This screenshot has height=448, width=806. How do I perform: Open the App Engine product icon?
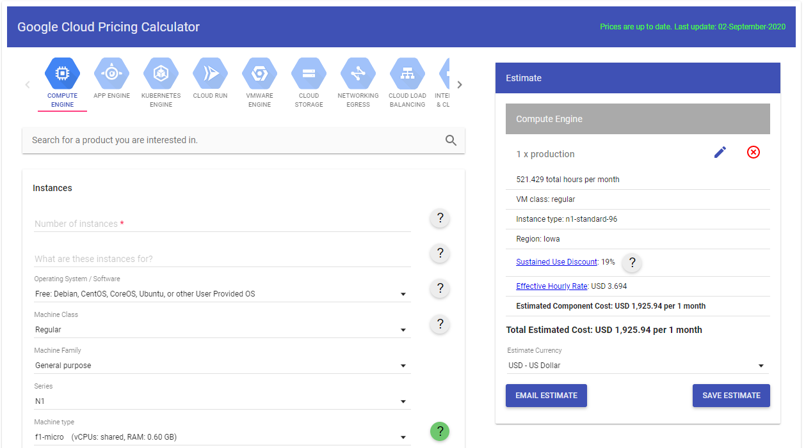(x=111, y=74)
